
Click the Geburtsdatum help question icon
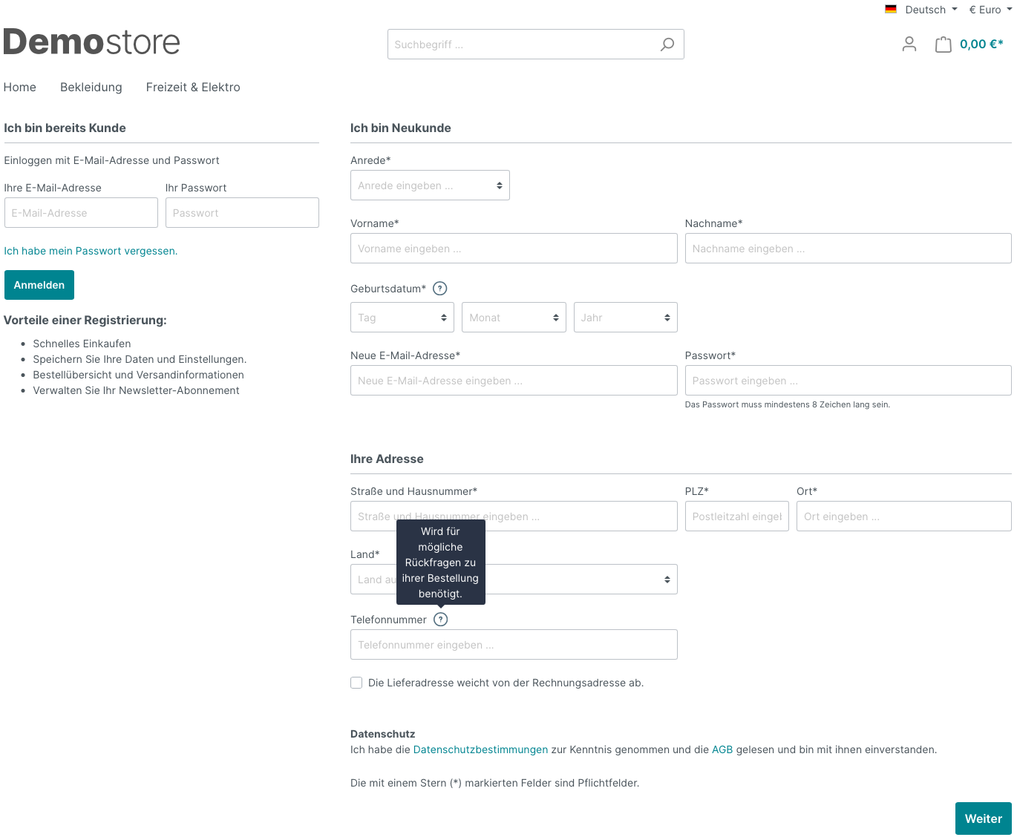pos(440,289)
